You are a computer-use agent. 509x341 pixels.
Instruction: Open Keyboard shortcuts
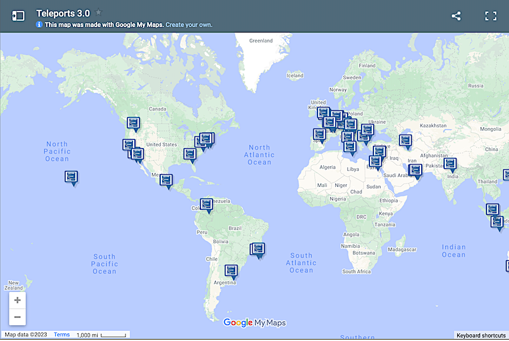click(x=481, y=335)
